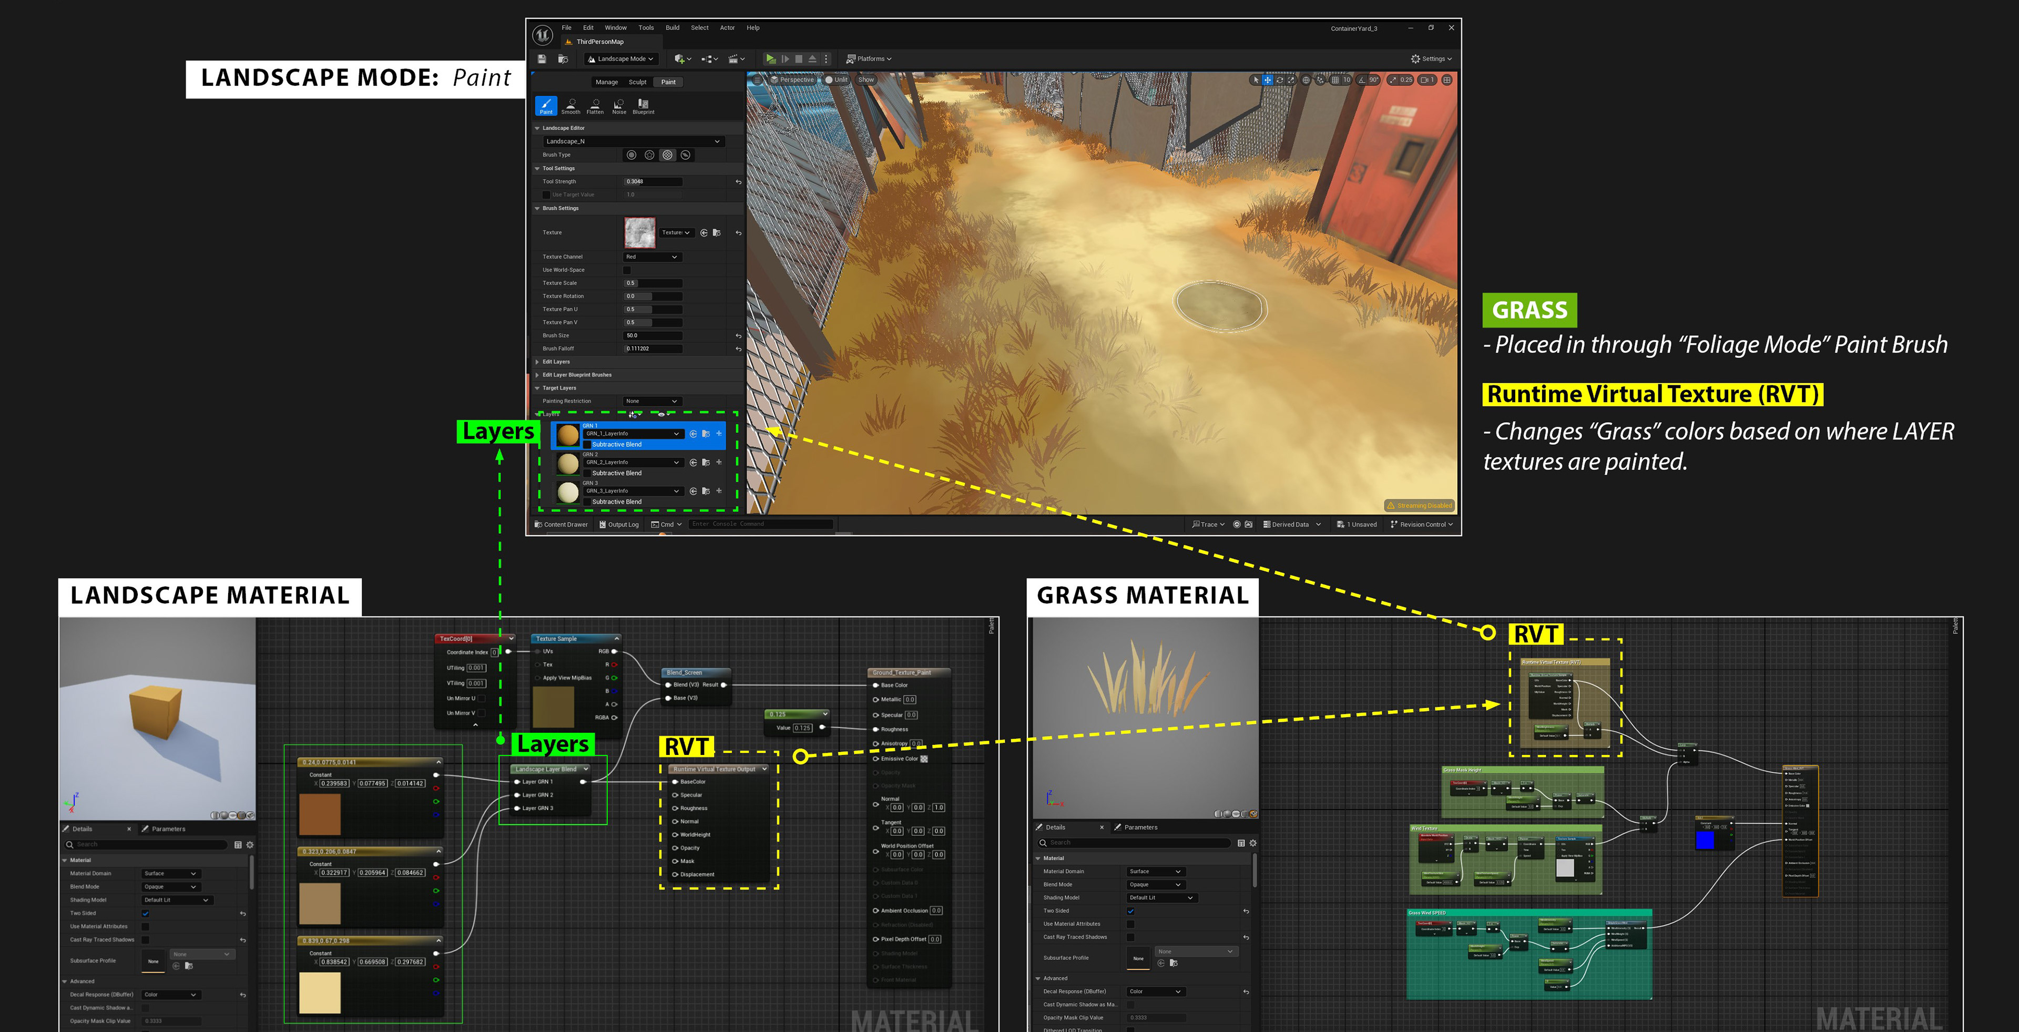
Task: Click the Browse content icon beside Save
Action: pos(563,59)
